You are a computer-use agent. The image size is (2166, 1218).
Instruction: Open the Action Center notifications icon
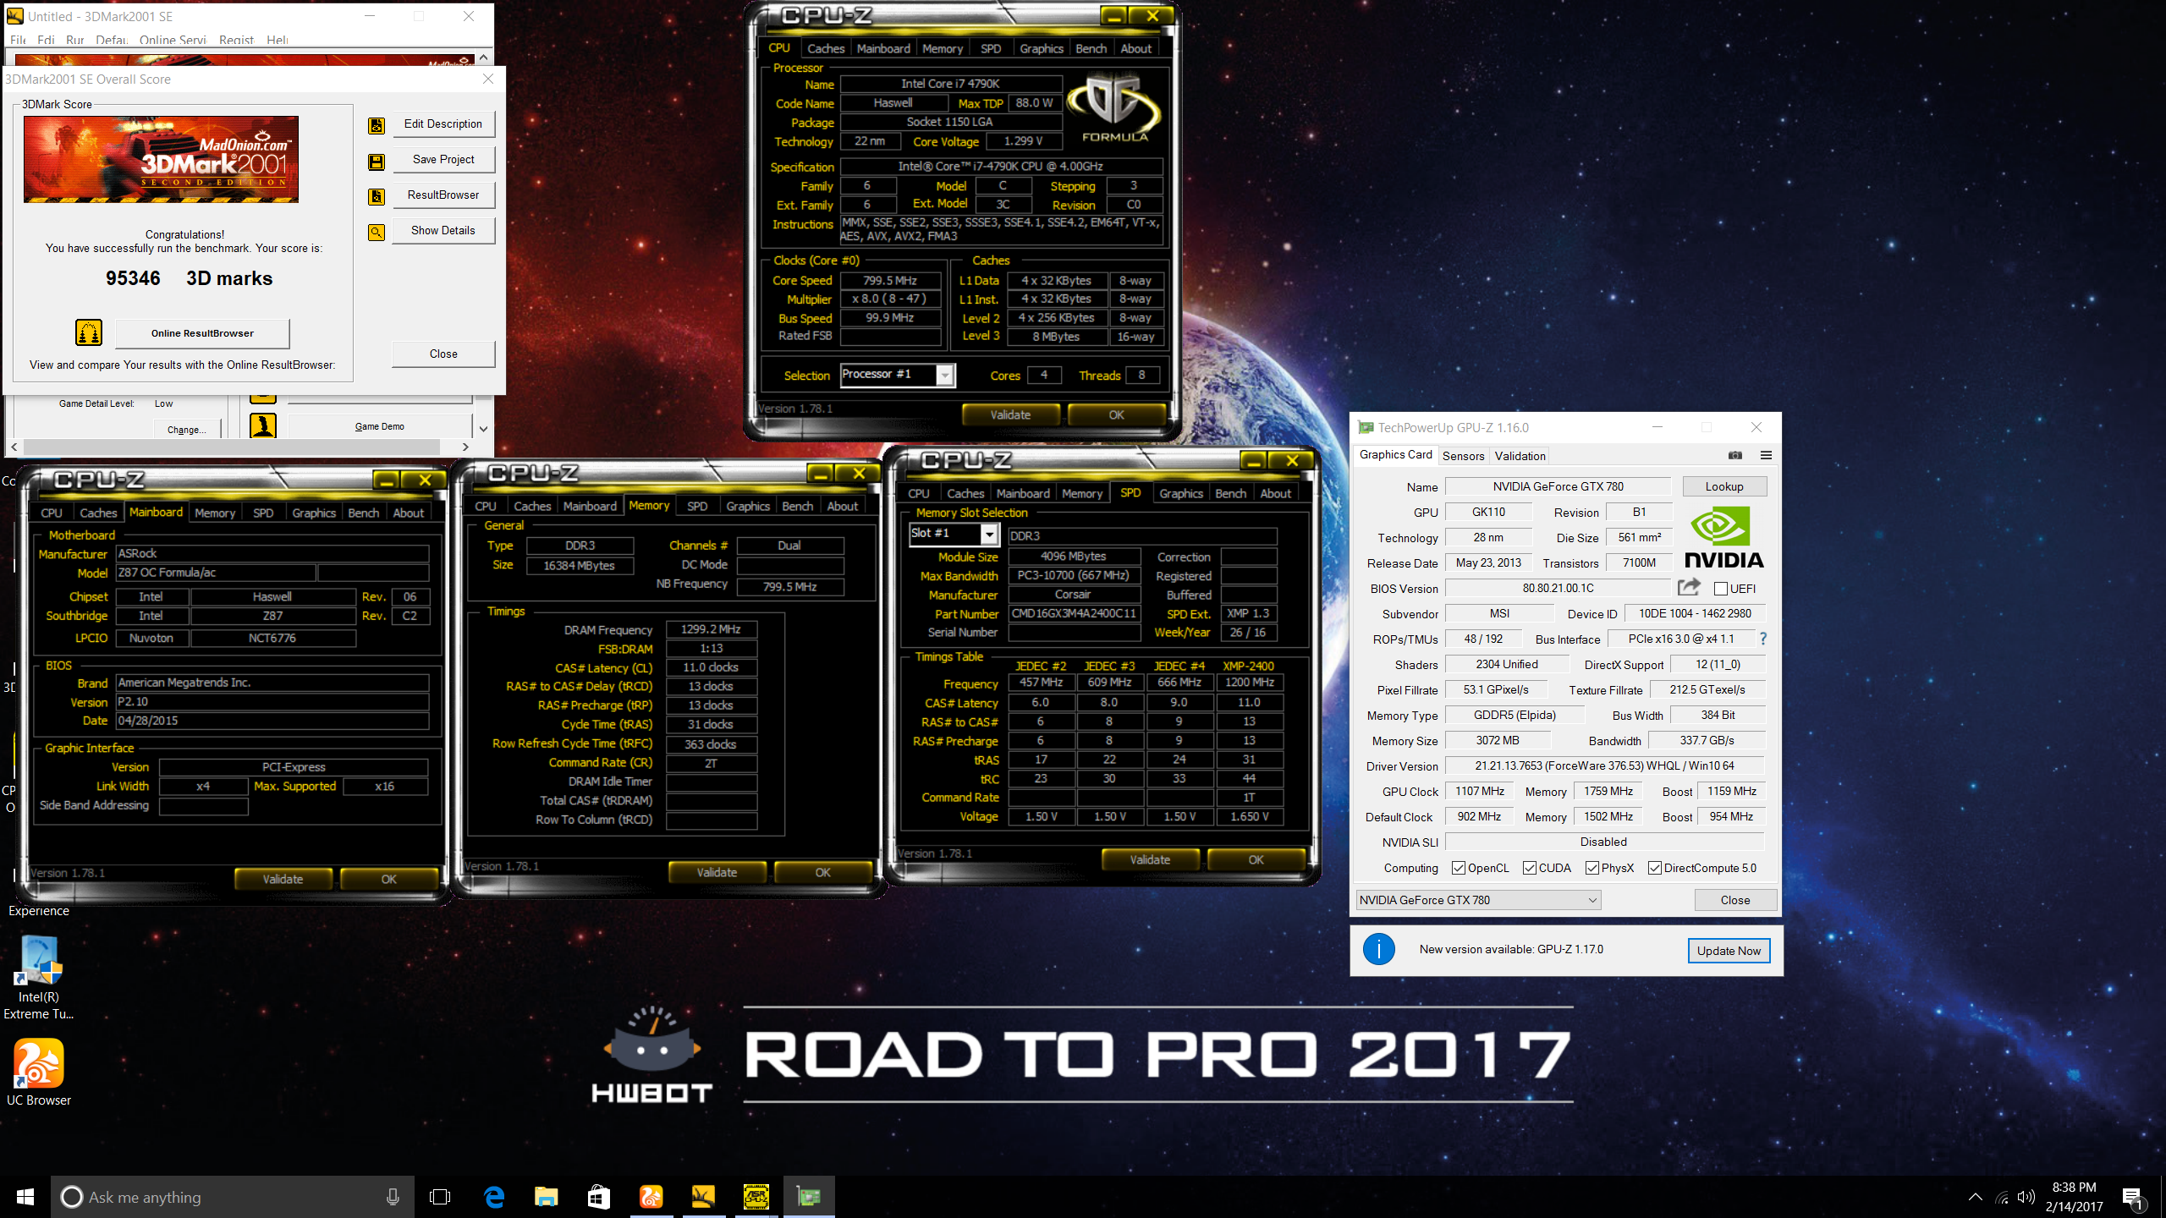click(x=2132, y=1197)
